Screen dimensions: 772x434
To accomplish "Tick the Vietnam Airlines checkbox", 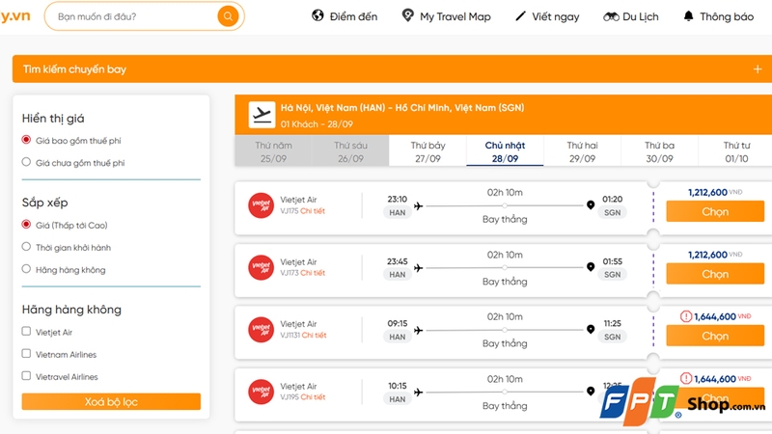I will pos(27,354).
